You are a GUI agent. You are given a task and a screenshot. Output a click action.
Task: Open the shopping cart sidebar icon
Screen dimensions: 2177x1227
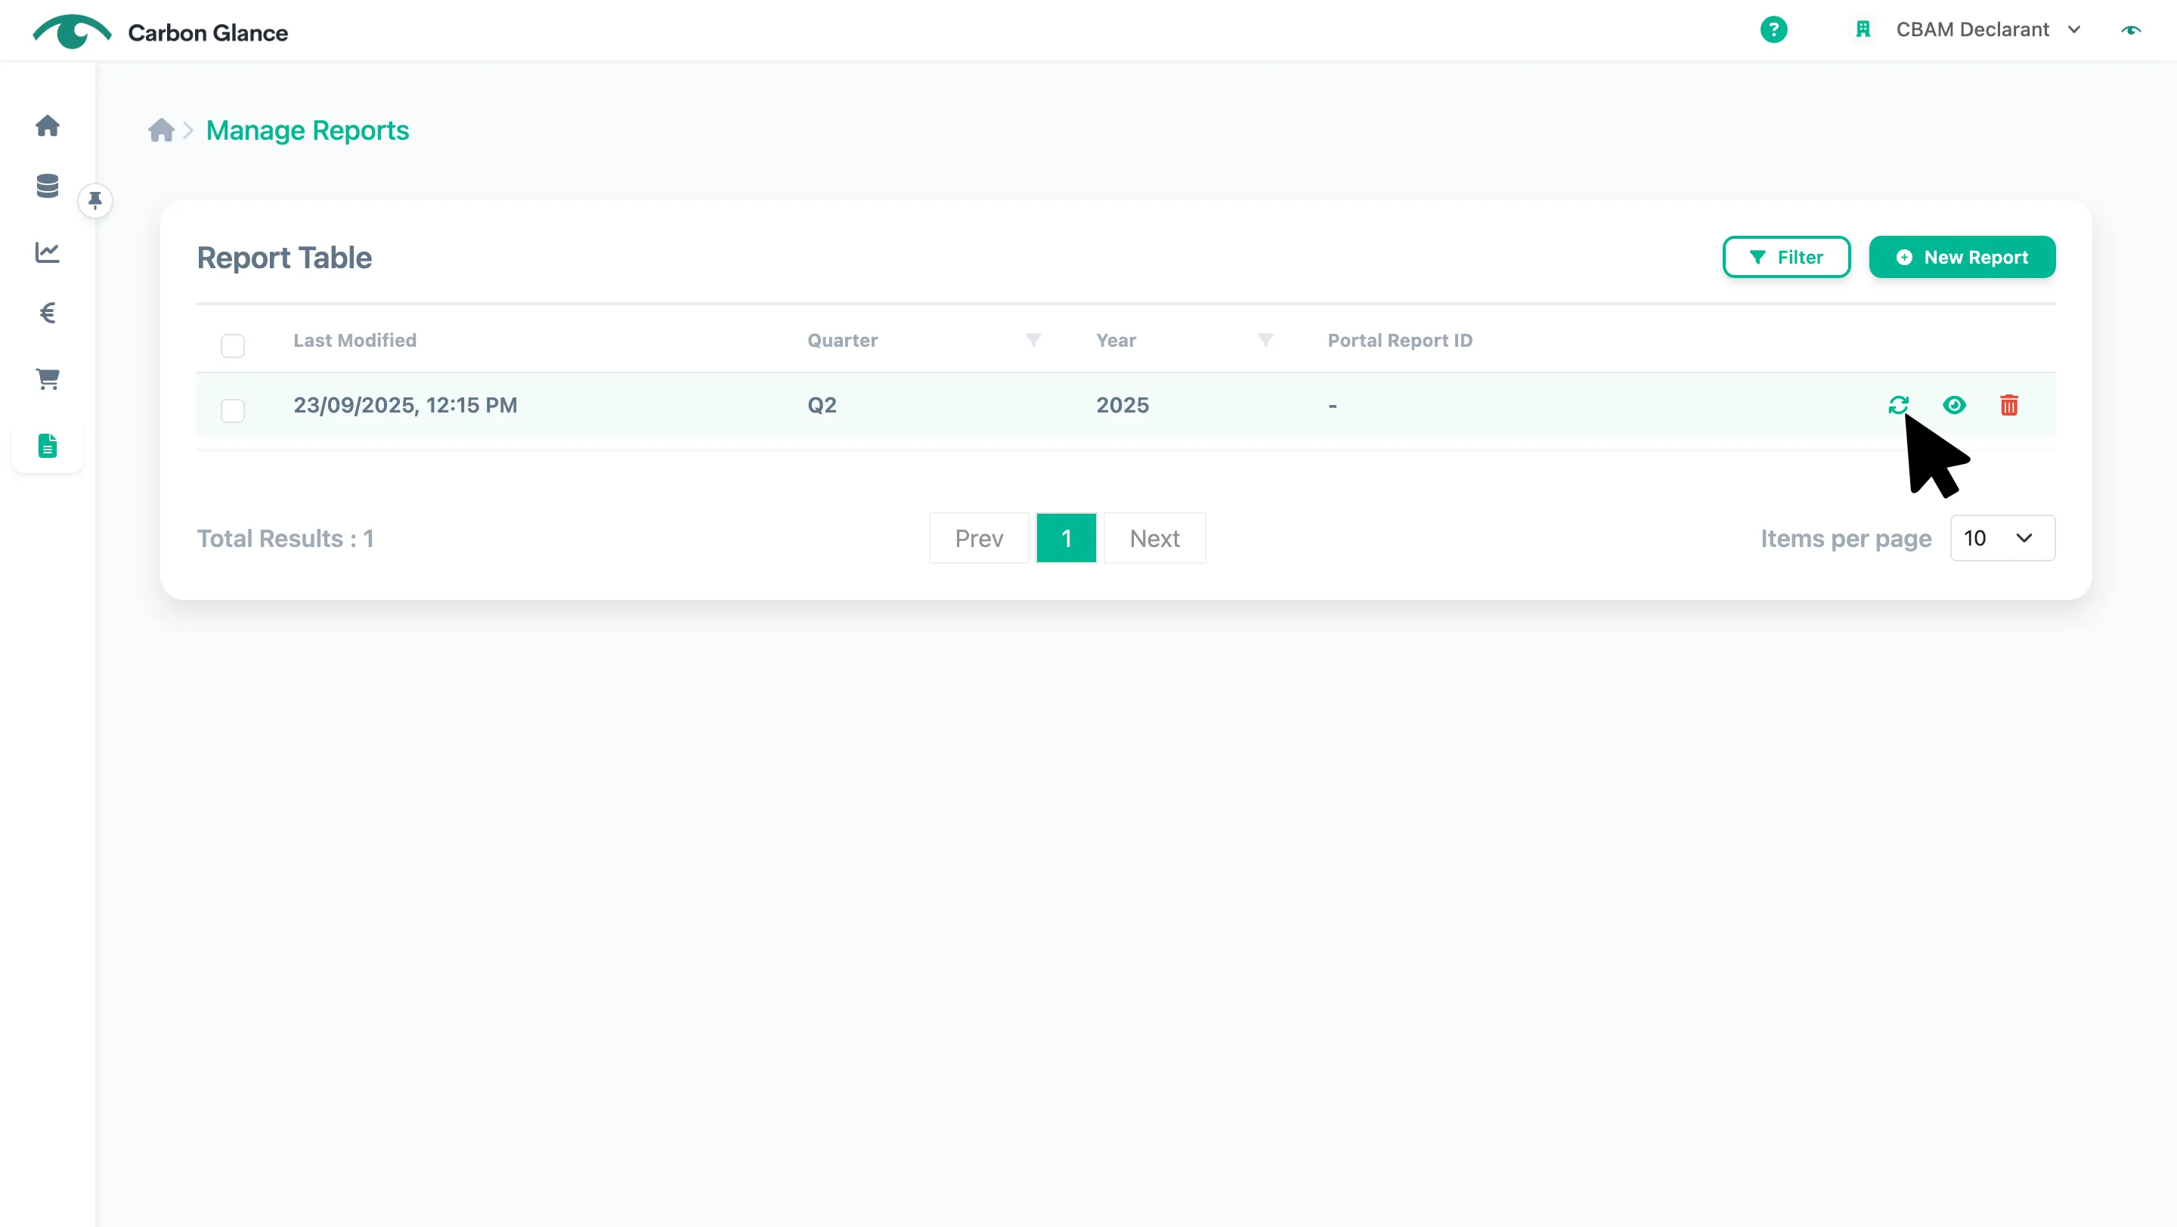pyautogui.click(x=48, y=379)
